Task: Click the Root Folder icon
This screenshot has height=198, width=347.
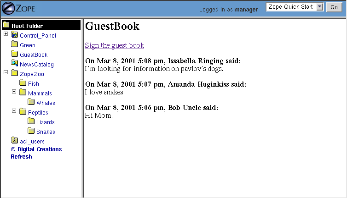Action: coord(6,26)
